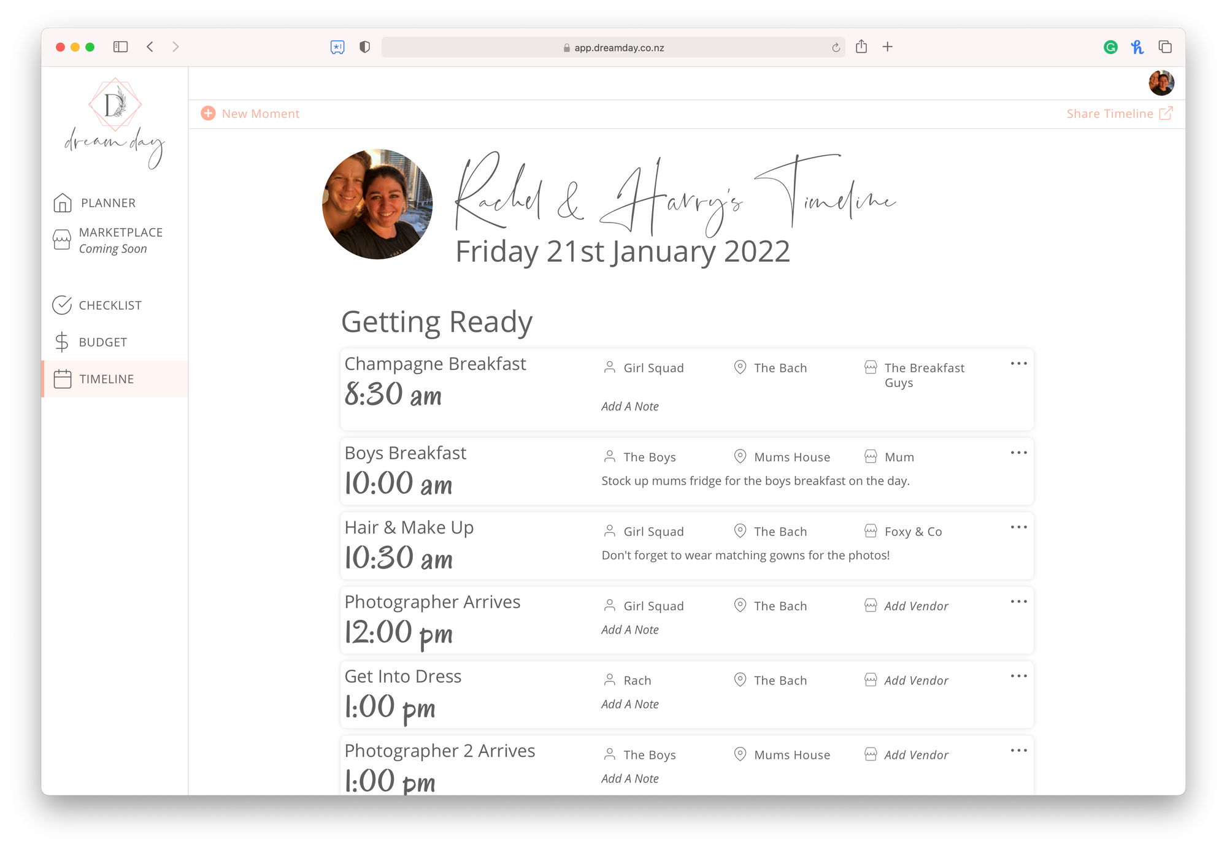Click Add Vendor for Photographer 2 Arrives

(916, 754)
